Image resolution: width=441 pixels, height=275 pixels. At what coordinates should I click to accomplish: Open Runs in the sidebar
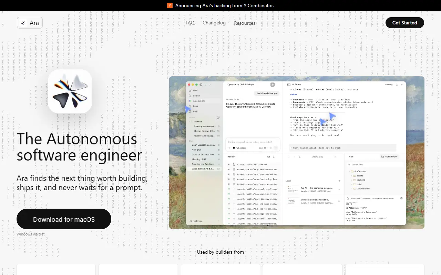(x=204, y=106)
